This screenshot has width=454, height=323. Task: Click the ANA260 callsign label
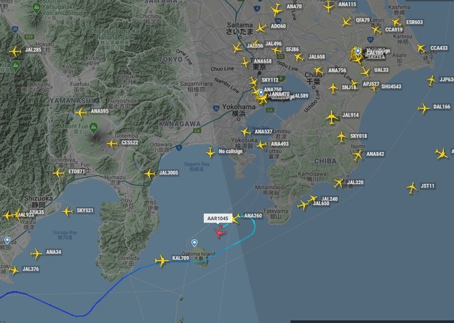pyautogui.click(x=253, y=216)
